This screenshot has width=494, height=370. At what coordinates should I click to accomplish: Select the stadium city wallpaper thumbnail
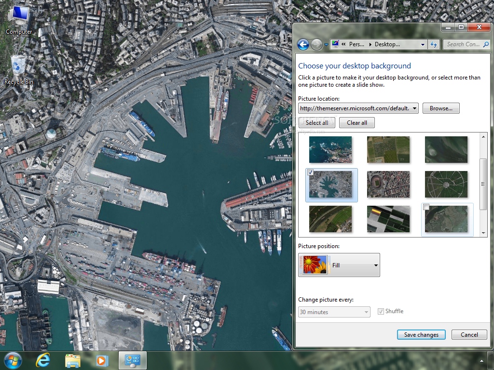pyautogui.click(x=388, y=185)
